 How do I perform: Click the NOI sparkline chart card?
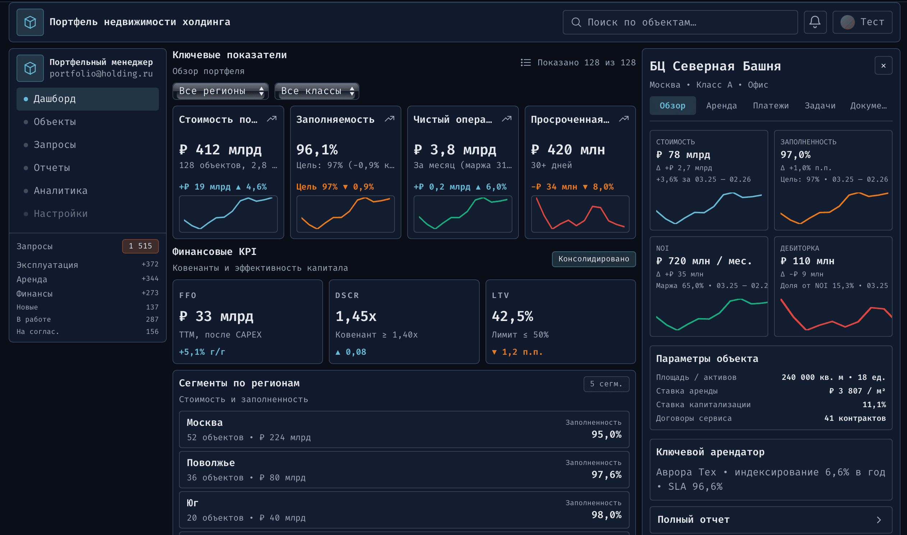709,286
